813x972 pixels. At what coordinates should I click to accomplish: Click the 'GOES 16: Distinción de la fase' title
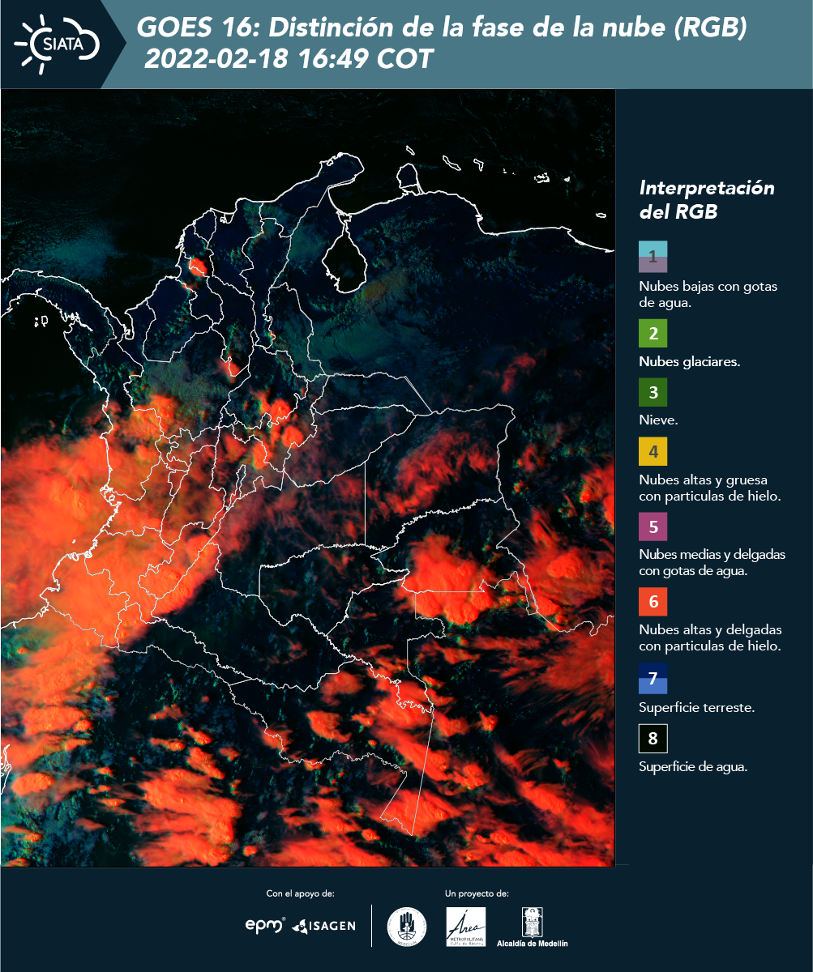442,28
